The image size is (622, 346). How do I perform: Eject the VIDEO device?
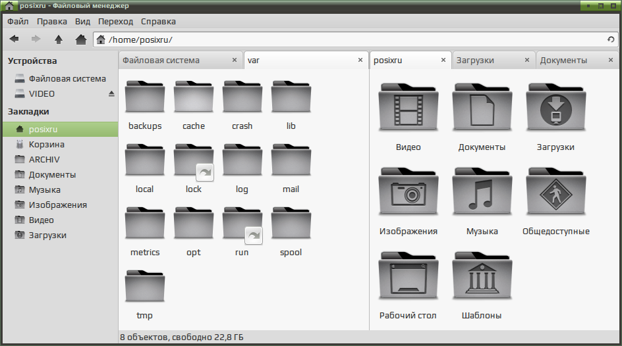pyautogui.click(x=111, y=94)
